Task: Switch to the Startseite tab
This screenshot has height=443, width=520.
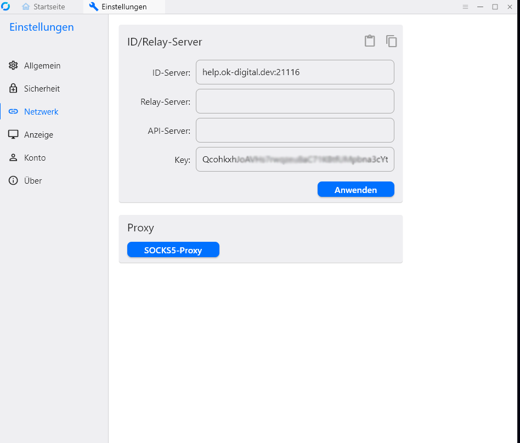Action: pos(43,7)
